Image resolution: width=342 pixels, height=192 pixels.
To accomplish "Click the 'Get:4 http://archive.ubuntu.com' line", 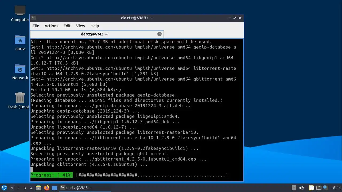I will coord(133,82).
